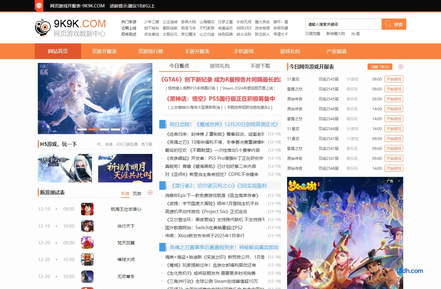Click 开始游戏 for 原始传奇 双线2545服
The height and width of the screenshot is (289, 441).
(x=394, y=99)
